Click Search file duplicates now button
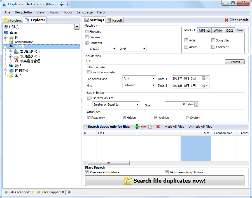This screenshot has width=252, height=198. [165, 181]
